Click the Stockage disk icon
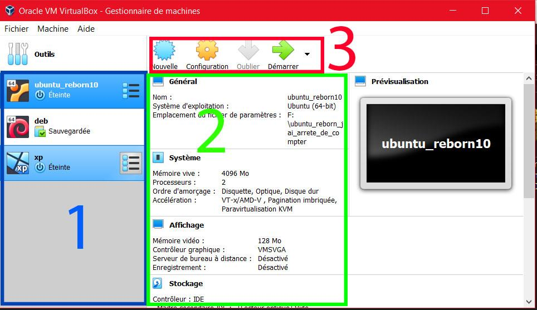Viewport: 537px width, 310px height. [x=157, y=283]
